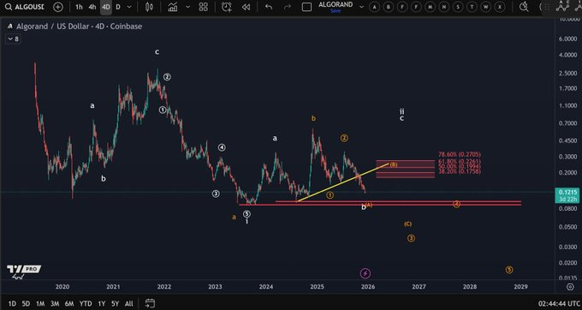Click the circled A quick button
The height and width of the screenshot is (310, 582).
[x=375, y=7]
